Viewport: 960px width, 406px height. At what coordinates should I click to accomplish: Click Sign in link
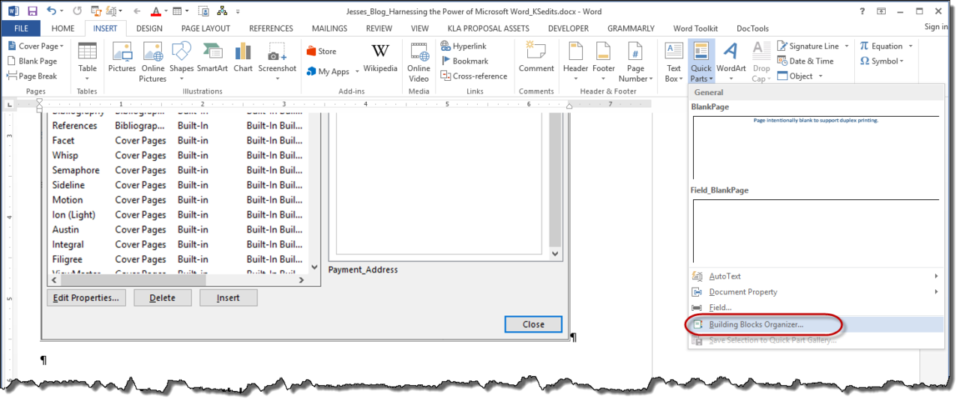[x=936, y=27]
